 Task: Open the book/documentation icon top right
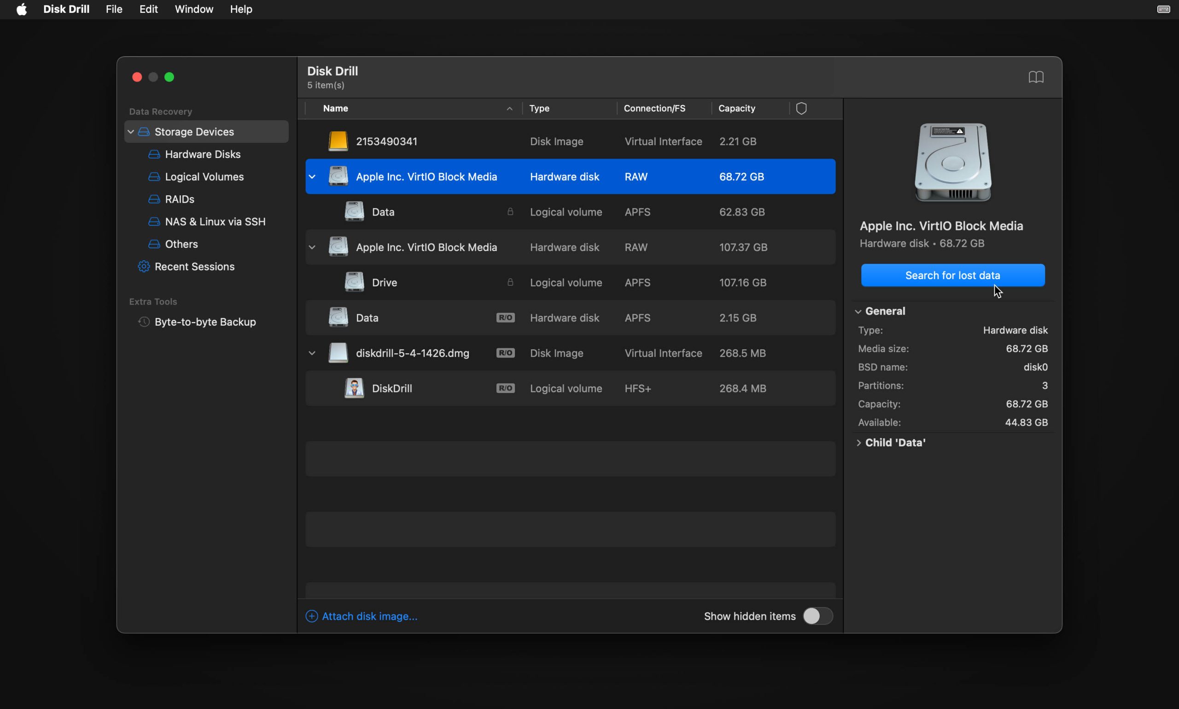tap(1036, 76)
